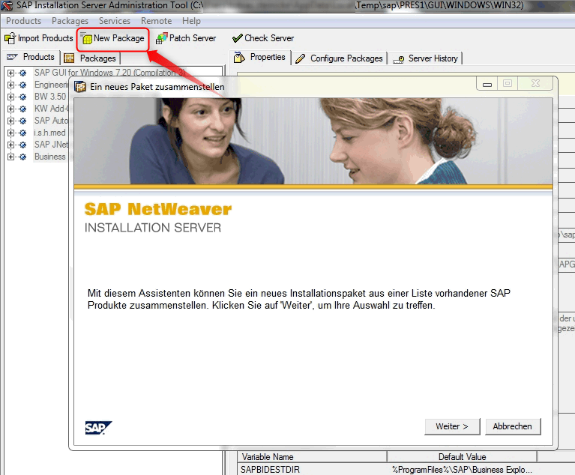Click Import Products label in toolbar

[x=46, y=38]
